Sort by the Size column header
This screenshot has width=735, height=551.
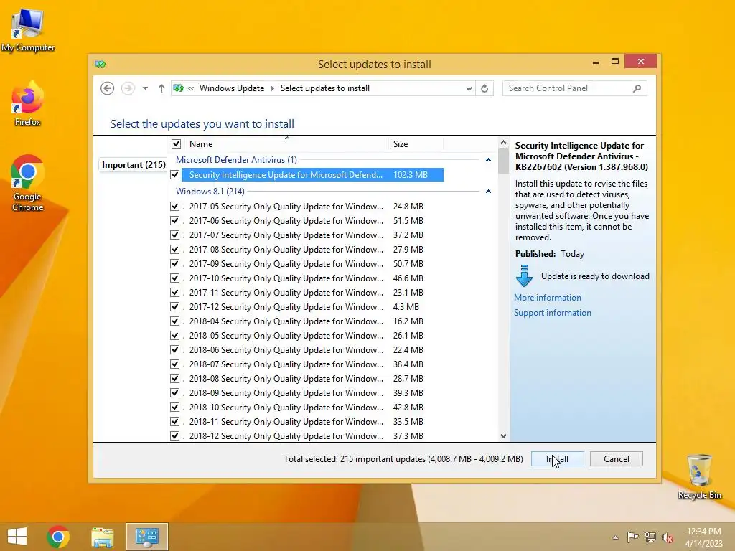[416, 143]
